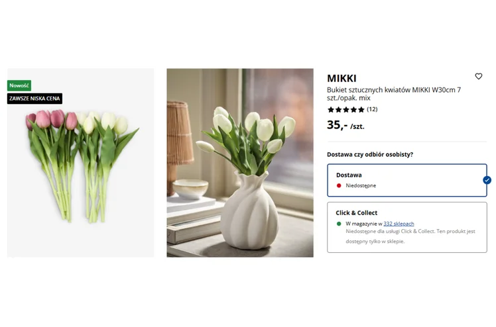Click the red Niedostępne status dot
Image resolution: width=496 pixels, height=327 pixels.
[339, 185]
